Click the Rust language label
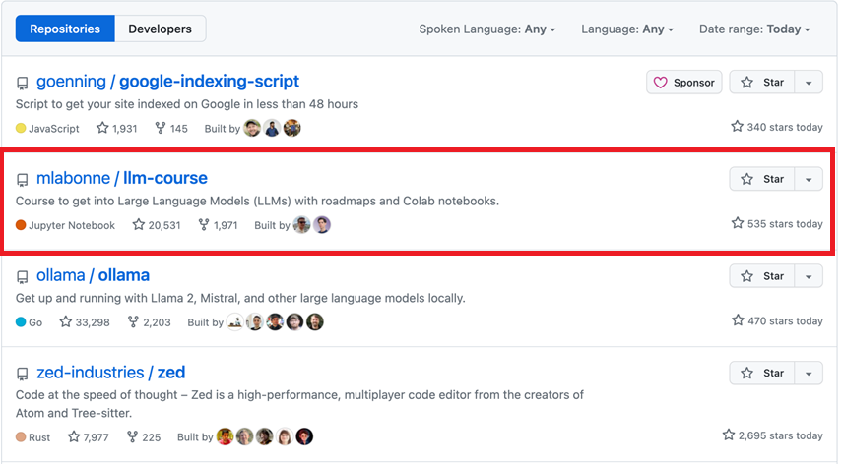Image resolution: width=842 pixels, height=464 pixels. (x=33, y=437)
